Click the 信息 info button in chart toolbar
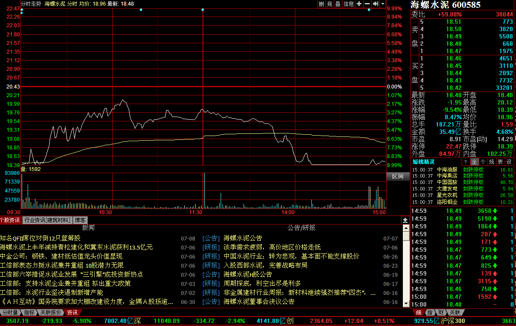The height and width of the screenshot is (326, 516). (349, 4)
